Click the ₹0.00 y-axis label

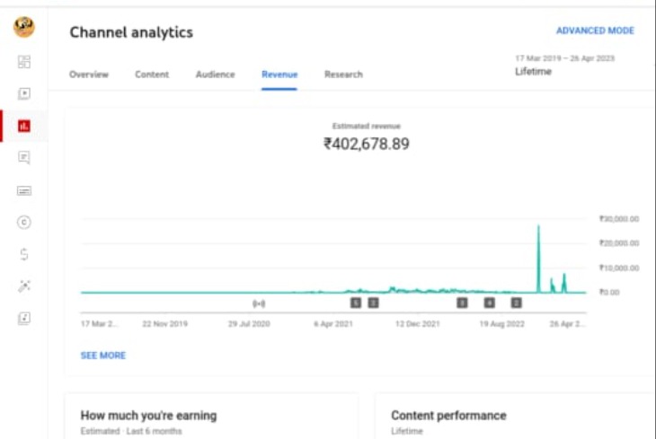point(609,293)
